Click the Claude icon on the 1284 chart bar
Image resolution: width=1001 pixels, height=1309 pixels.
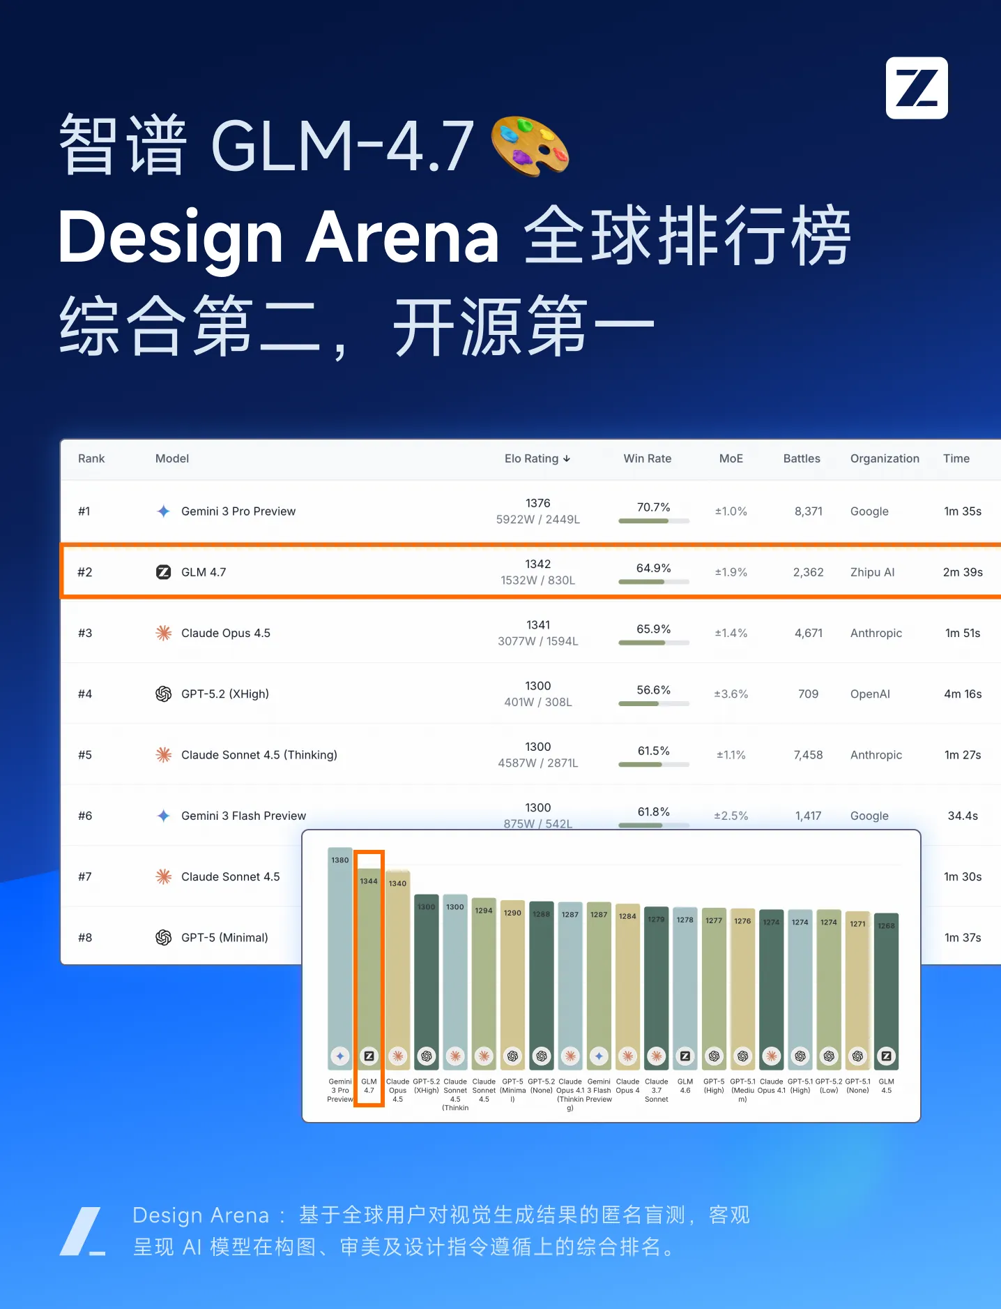click(627, 1056)
